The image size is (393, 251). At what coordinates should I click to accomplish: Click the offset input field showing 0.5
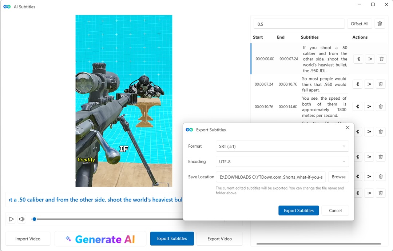point(299,24)
